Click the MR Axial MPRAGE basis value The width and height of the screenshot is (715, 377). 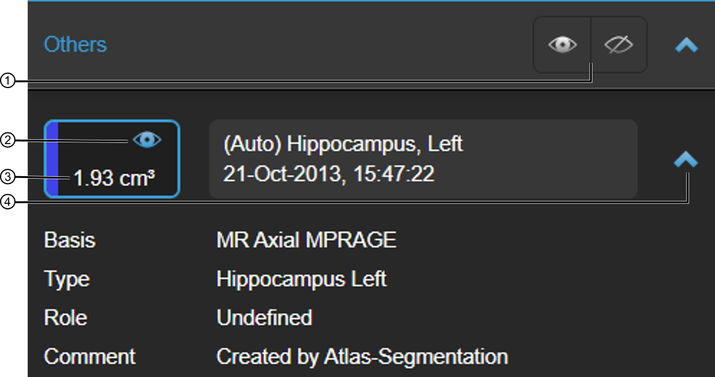[x=307, y=240]
